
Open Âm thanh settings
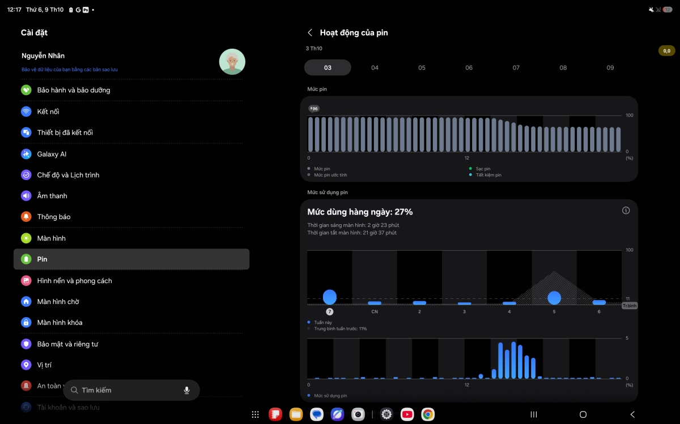(x=131, y=196)
